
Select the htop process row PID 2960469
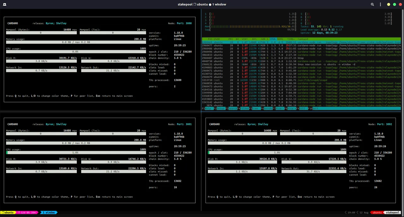pyautogui.click(x=301, y=42)
